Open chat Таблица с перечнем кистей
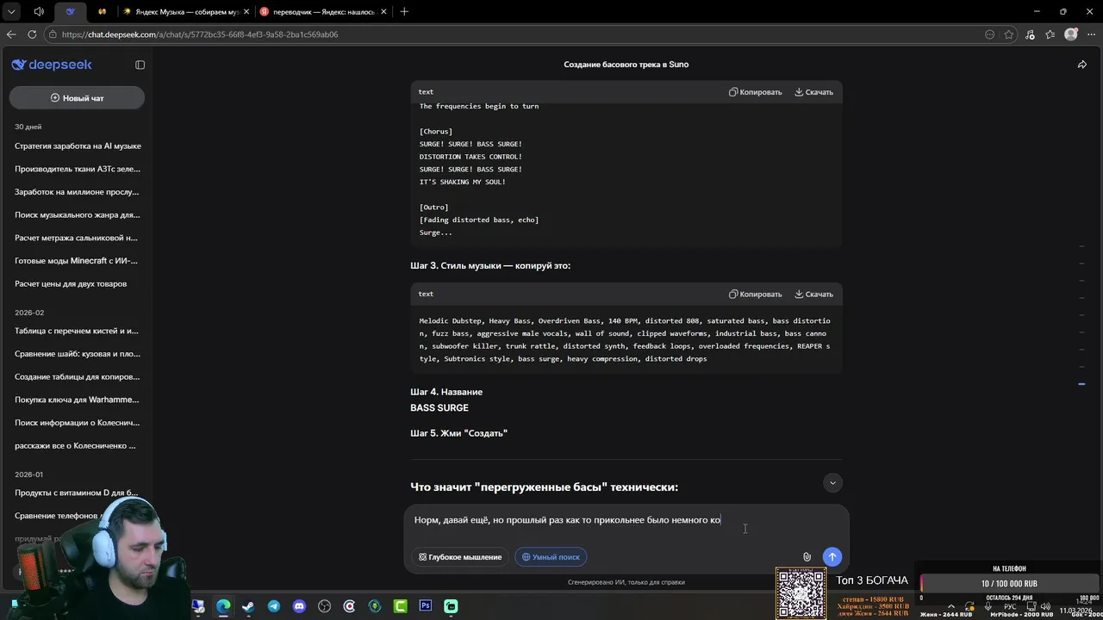The image size is (1103, 620). point(78,331)
